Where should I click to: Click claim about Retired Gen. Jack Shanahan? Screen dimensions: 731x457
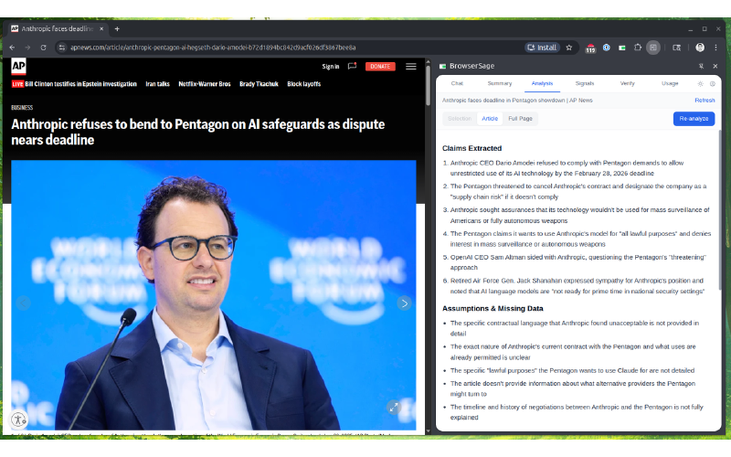pyautogui.click(x=577, y=286)
